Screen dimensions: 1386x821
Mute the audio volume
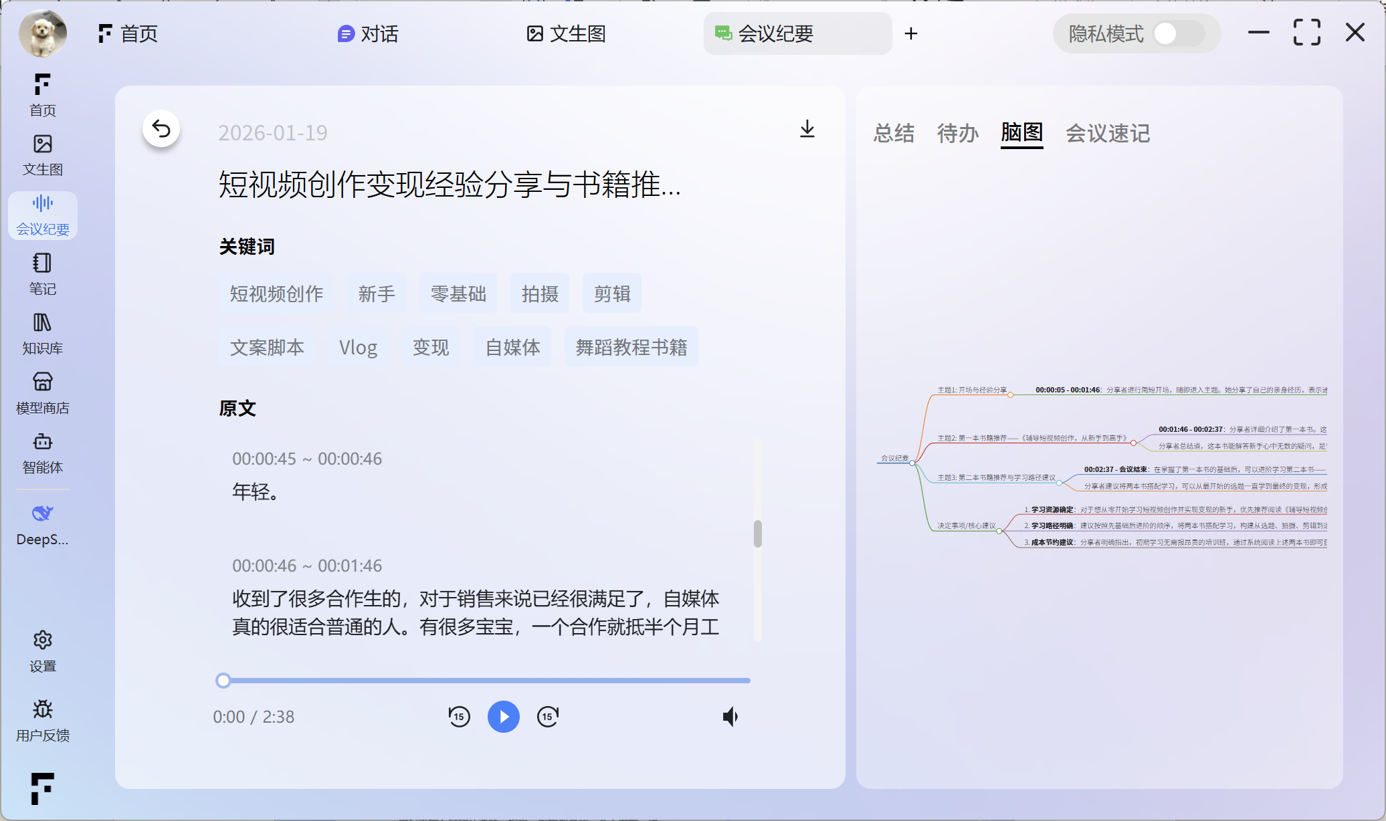[730, 717]
